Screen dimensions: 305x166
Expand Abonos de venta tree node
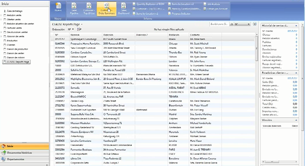[2, 36]
